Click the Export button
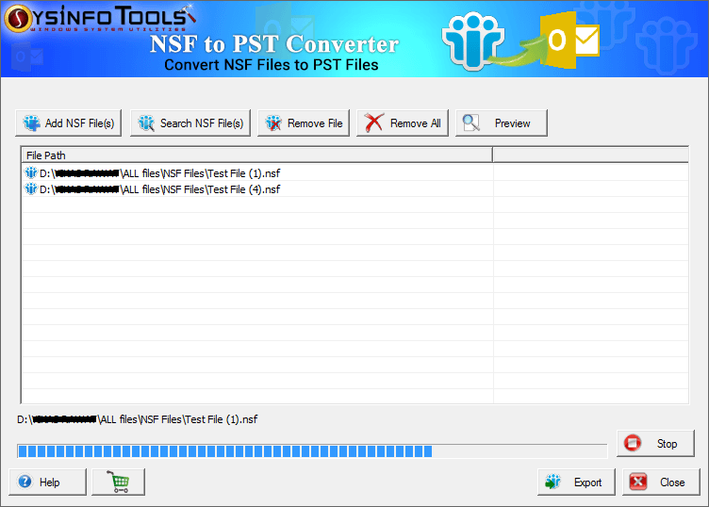This screenshot has width=709, height=507. point(576,482)
